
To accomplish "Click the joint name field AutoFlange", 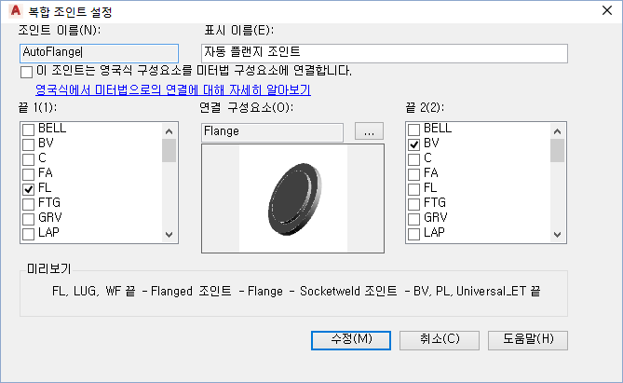I will 98,53.
